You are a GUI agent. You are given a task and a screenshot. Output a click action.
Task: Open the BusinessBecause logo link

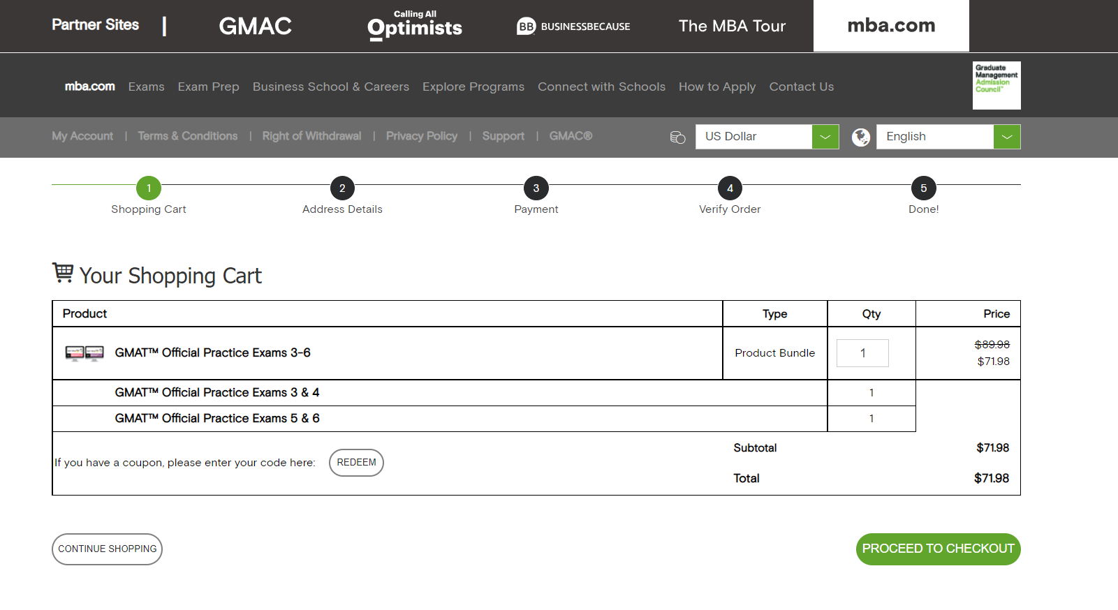573,27
